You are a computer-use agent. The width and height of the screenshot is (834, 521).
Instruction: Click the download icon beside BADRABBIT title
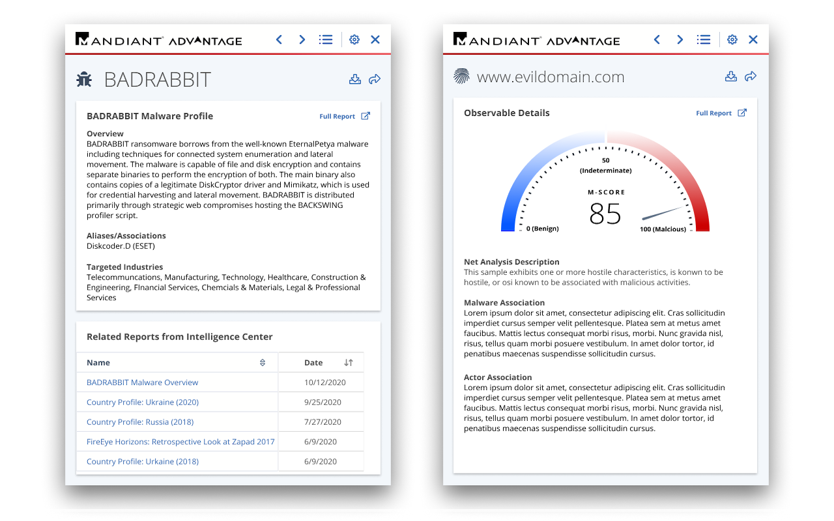(x=355, y=79)
